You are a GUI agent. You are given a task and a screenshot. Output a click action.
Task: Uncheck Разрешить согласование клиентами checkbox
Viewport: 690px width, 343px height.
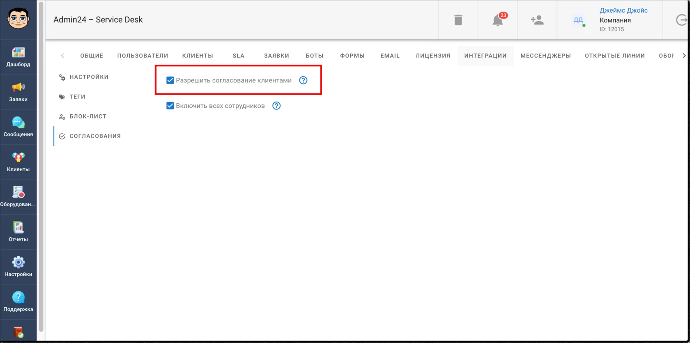click(x=170, y=80)
